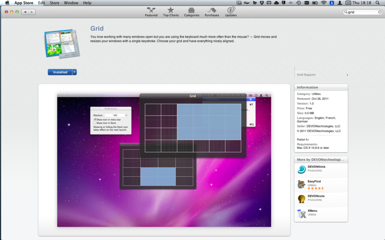Click the Installed button
The width and height of the screenshot is (385, 240).
click(x=60, y=72)
